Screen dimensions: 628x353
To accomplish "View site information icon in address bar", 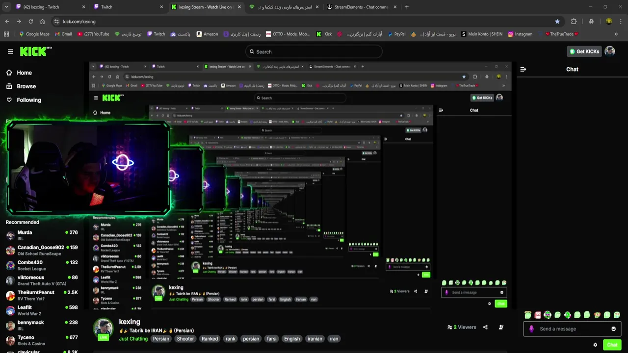I will [x=56, y=22].
